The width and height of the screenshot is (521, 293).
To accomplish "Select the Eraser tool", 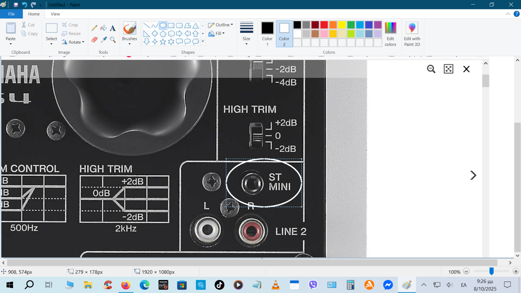I will coord(94,40).
